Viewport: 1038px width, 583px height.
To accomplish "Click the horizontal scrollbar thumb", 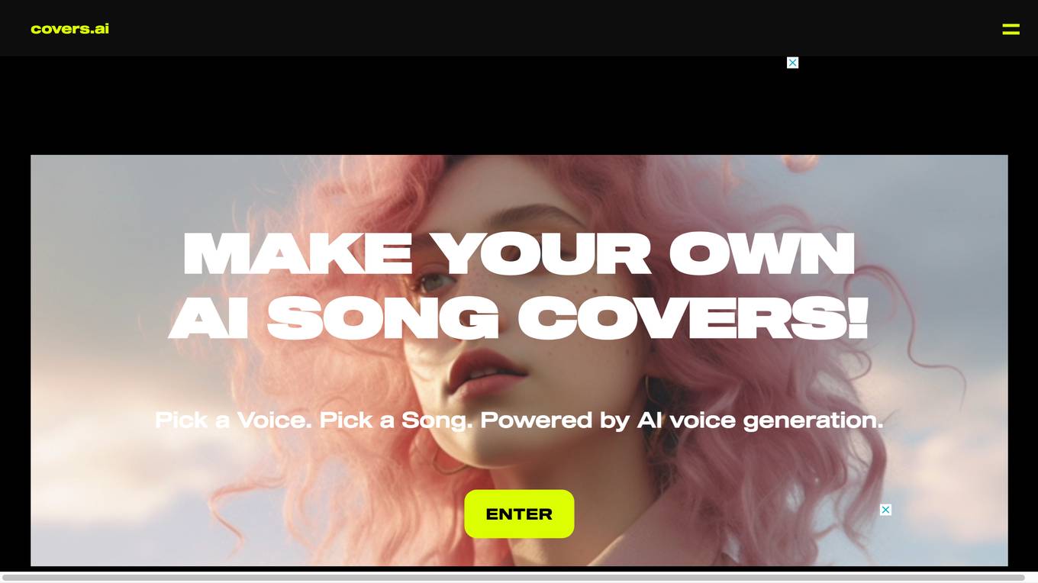I will pyautogui.click(x=513, y=578).
